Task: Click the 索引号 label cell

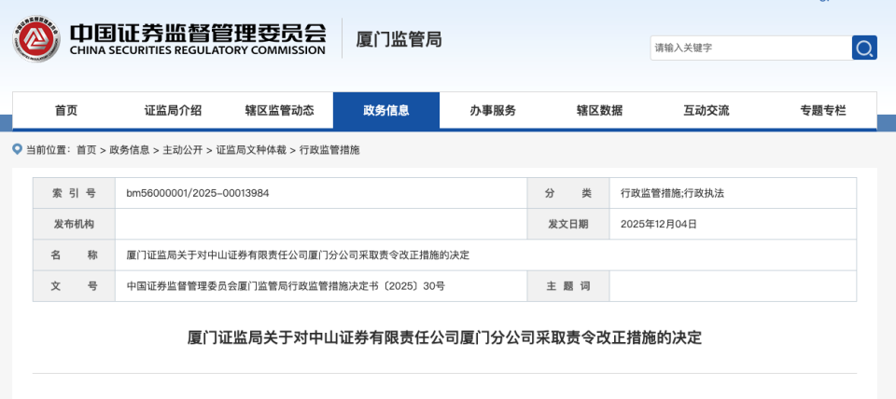Action: [75, 194]
